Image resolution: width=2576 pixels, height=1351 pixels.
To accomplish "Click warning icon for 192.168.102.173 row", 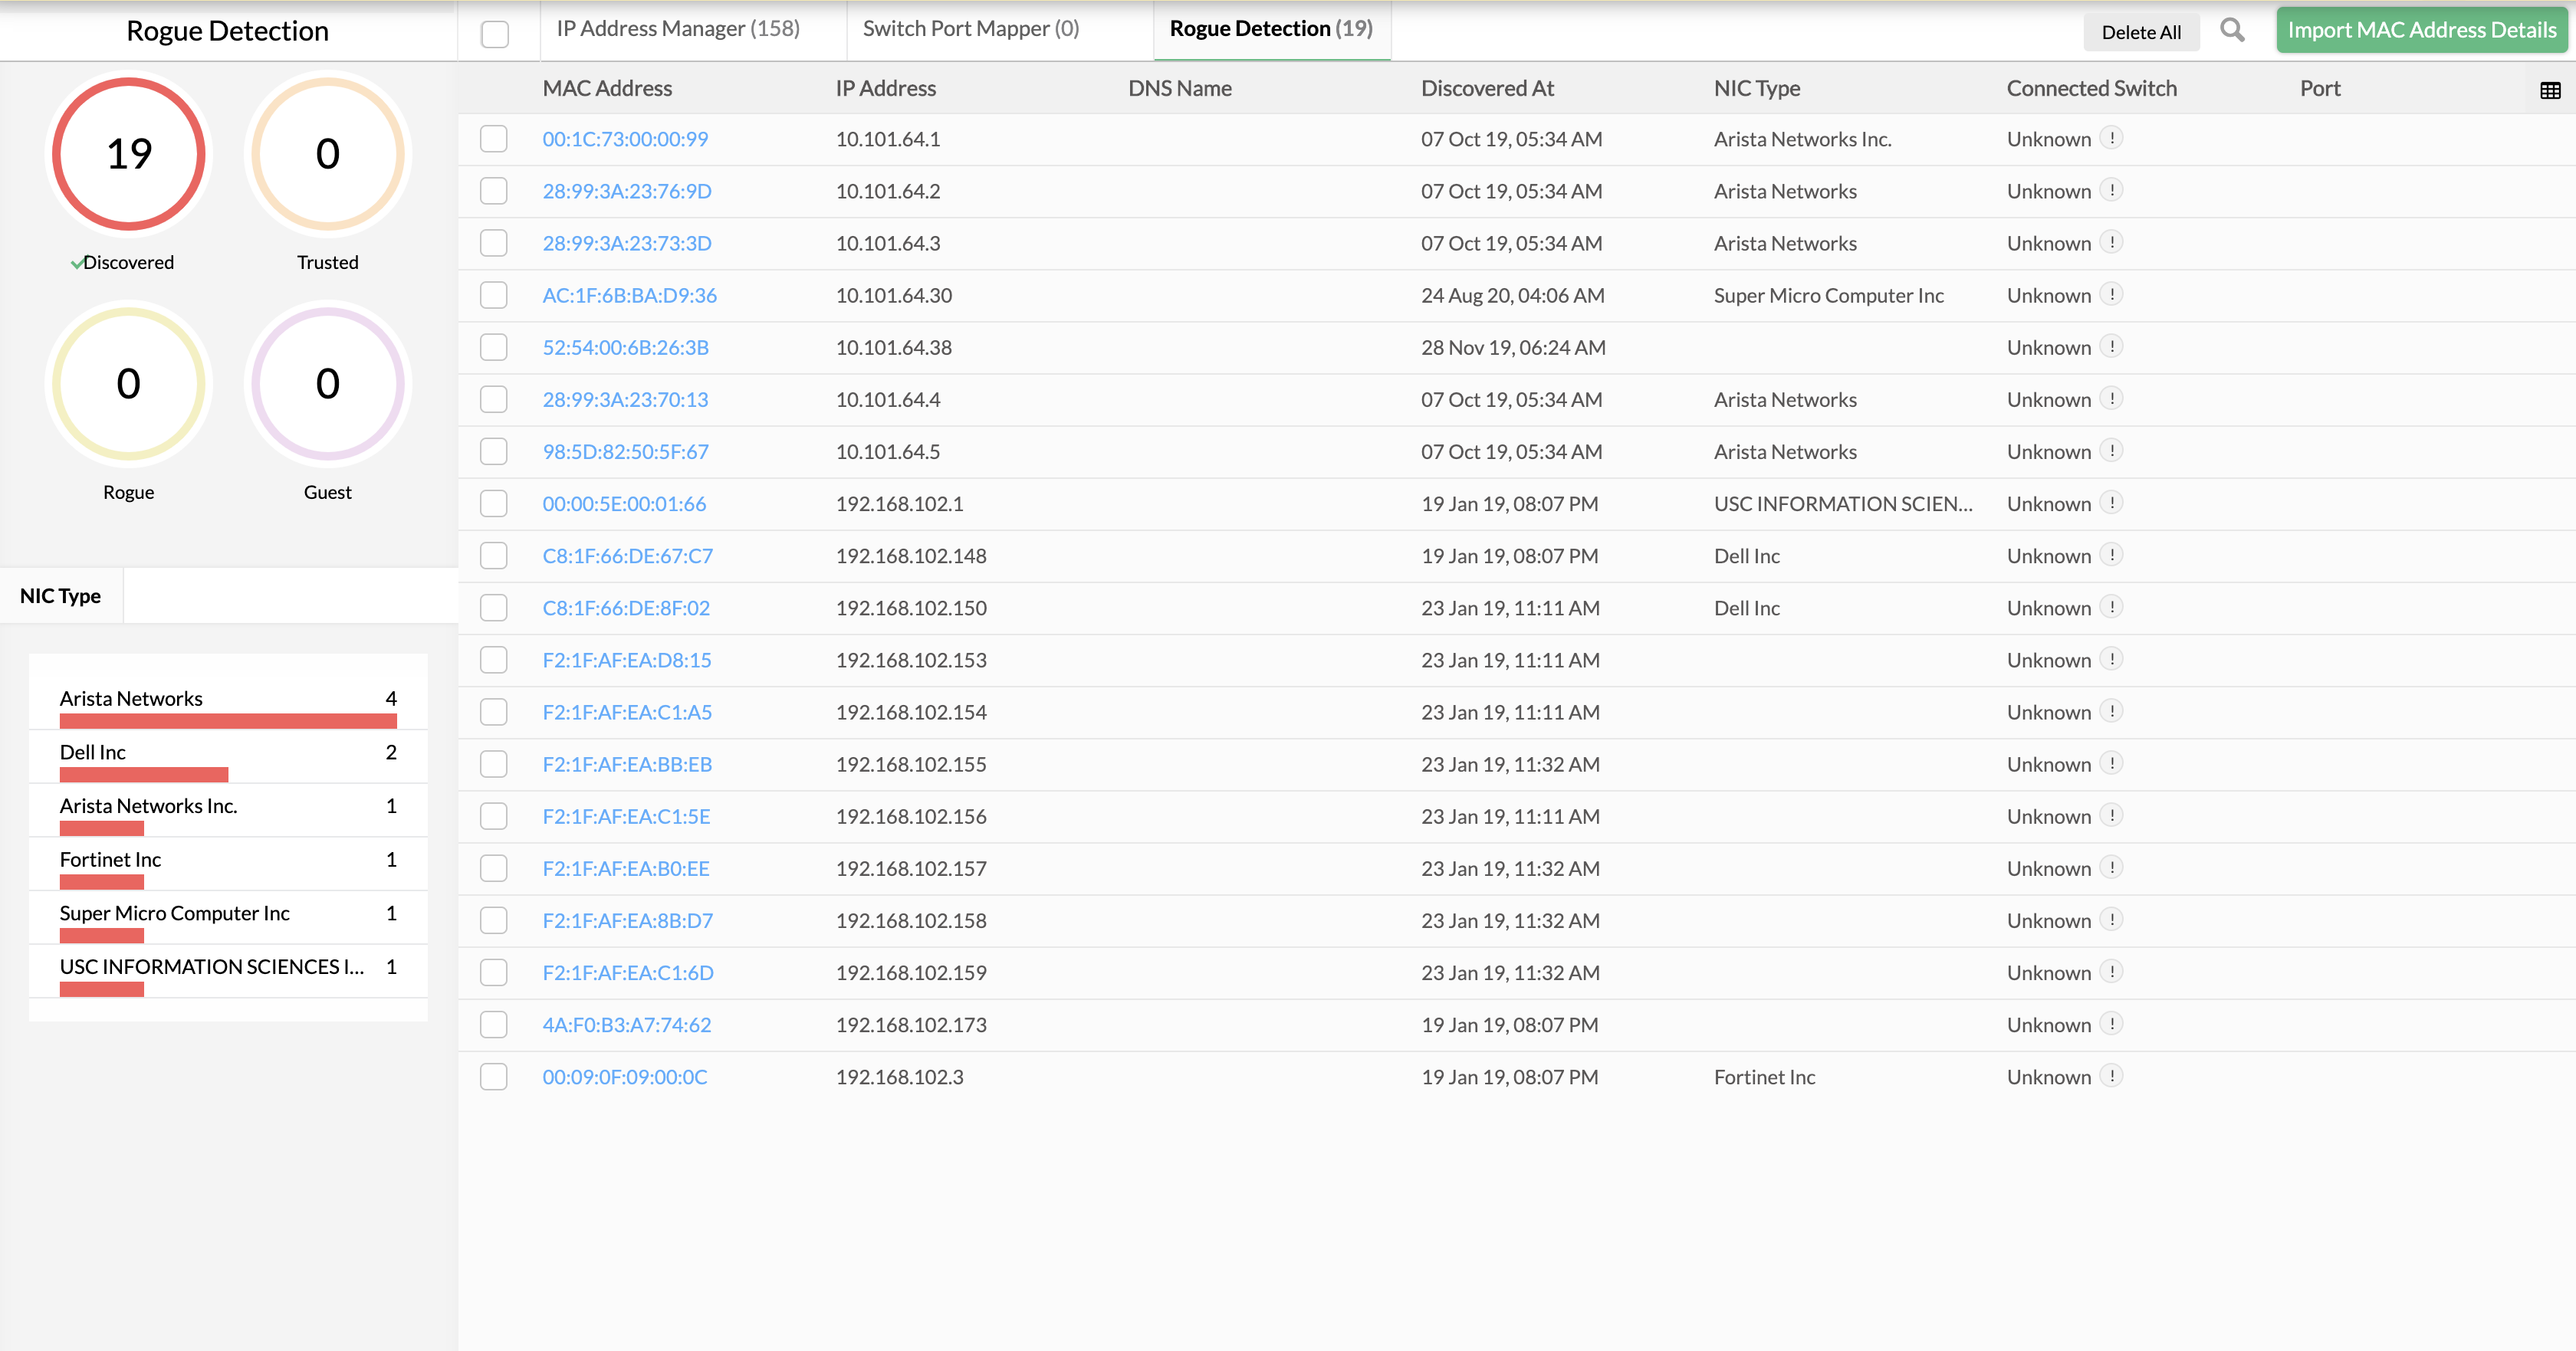I will [x=2112, y=1025].
